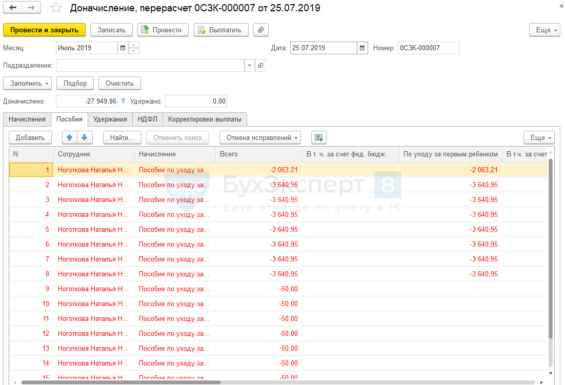Add document to favorites star
This screenshot has height=385, width=565.
coord(56,8)
